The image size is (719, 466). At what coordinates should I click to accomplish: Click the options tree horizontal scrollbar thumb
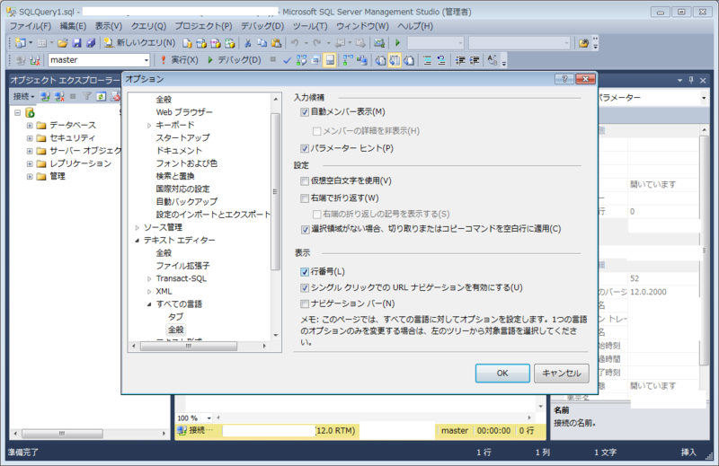[x=189, y=347]
